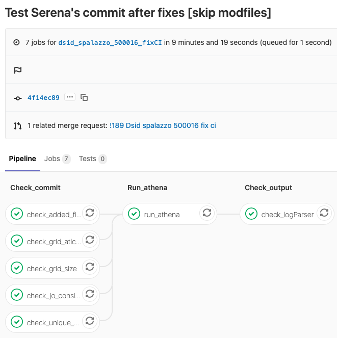The width and height of the screenshot is (337, 338).
Task: Retry the check_jo_consi... job
Action: tap(90, 294)
